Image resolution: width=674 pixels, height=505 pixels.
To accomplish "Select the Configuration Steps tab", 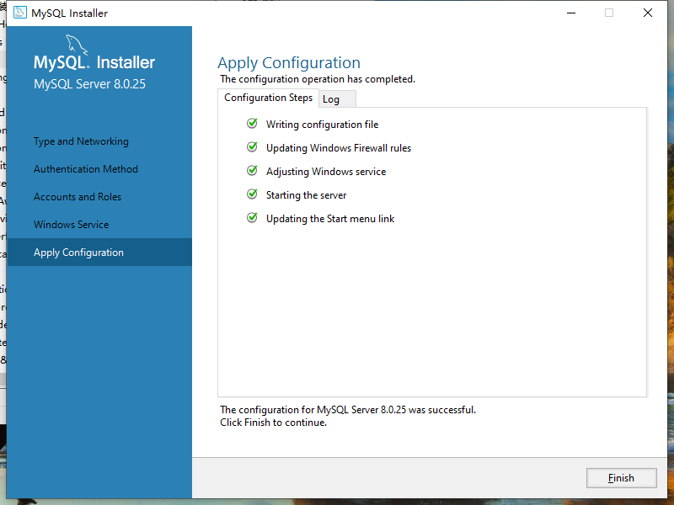I will pos(268,98).
